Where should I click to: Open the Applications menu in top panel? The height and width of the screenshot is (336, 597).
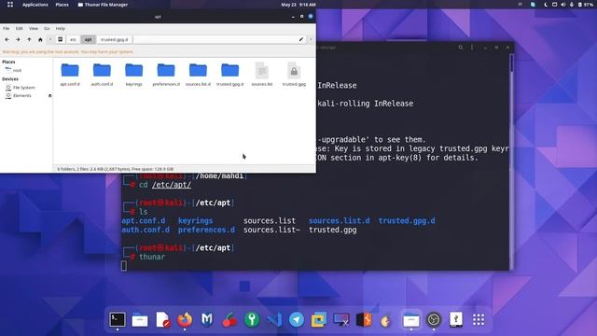35,5
